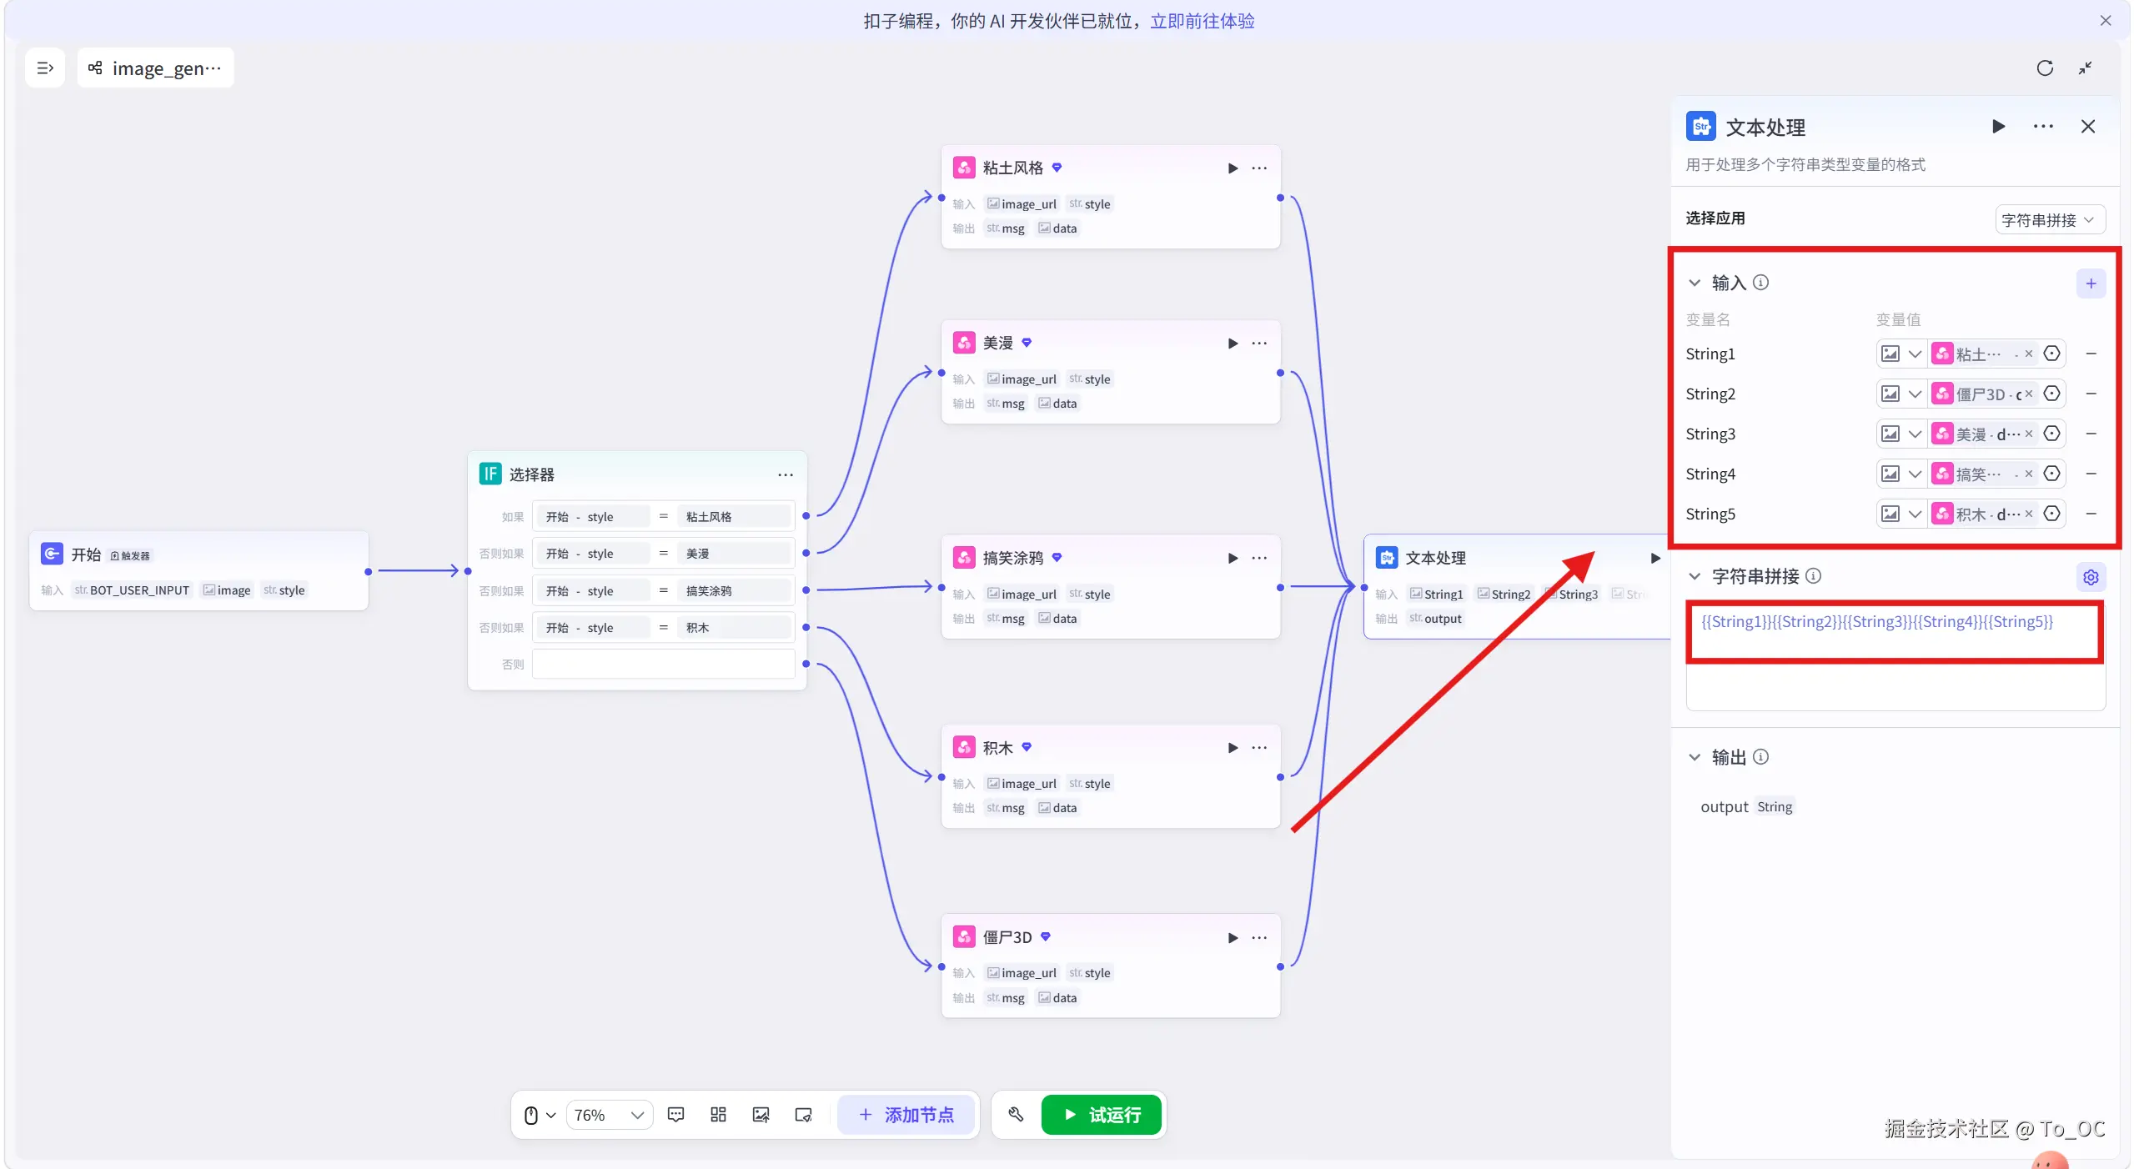Click the 添加节点 button

click(906, 1115)
